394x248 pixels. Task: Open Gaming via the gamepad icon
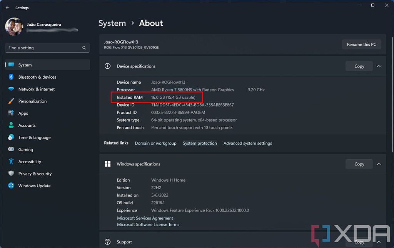point(12,149)
